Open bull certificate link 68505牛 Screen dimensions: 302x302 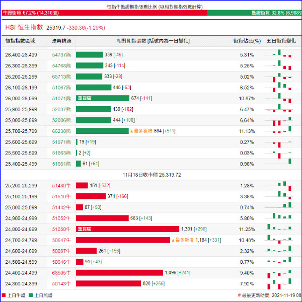coord(61,273)
